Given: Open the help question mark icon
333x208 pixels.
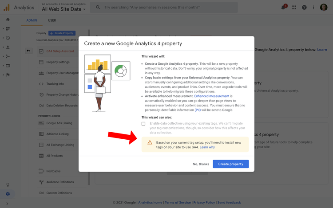Looking at the screenshot, I should (304, 8).
